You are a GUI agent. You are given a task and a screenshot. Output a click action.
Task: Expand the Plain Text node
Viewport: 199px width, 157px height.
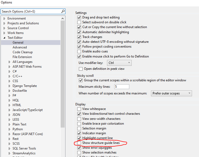(x=9, y=124)
